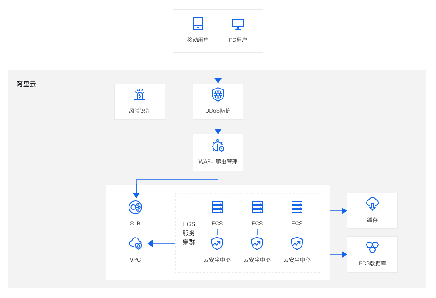The image size is (436, 298).
Task: Select the leftmost ECS server icon
Action: coord(217,207)
